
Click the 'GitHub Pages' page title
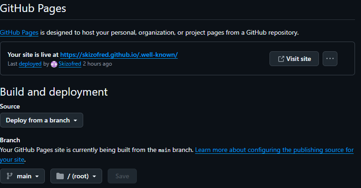(x=33, y=9)
